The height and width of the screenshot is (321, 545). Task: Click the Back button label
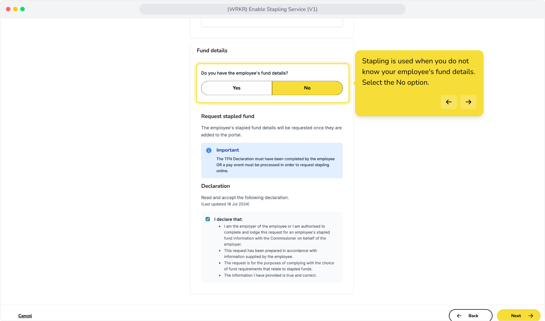[473, 316]
